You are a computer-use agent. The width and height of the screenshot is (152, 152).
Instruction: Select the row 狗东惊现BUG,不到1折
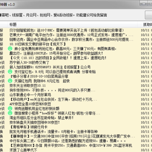point(76,90)
